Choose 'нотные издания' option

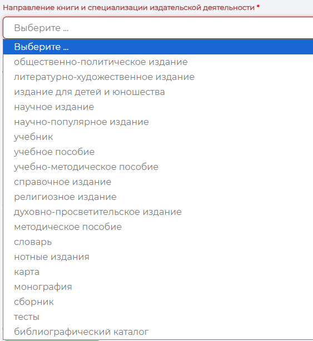point(158,257)
